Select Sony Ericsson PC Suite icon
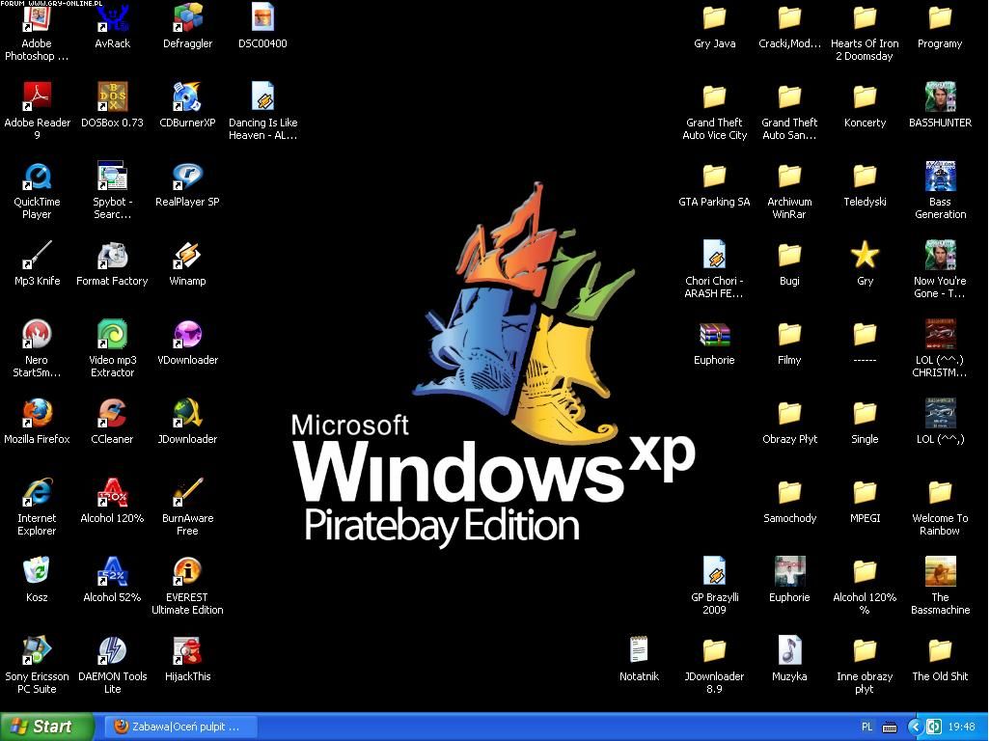This screenshot has height=741, width=990. click(37, 650)
